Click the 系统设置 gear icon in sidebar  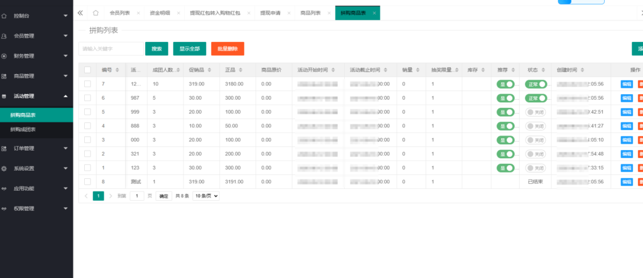tap(4, 169)
